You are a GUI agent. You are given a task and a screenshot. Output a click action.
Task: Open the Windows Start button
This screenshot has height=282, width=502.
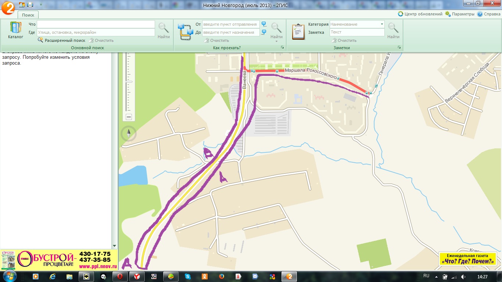point(9,276)
